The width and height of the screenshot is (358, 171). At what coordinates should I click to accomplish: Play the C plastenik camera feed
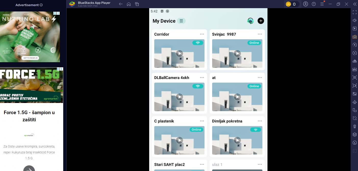tap(179, 140)
